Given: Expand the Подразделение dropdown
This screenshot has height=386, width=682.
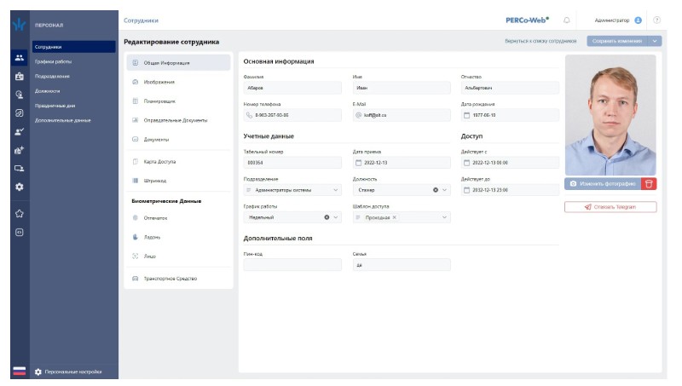Looking at the screenshot, I should click(x=335, y=190).
